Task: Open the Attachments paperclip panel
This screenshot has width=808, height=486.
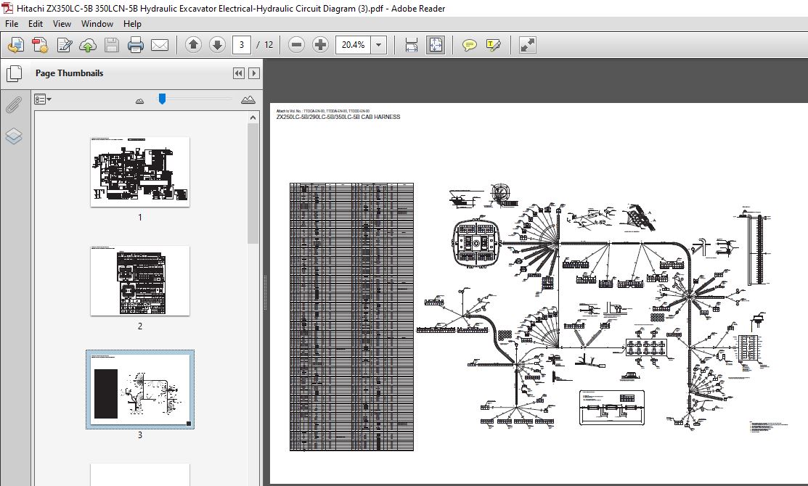Action: tap(13, 105)
